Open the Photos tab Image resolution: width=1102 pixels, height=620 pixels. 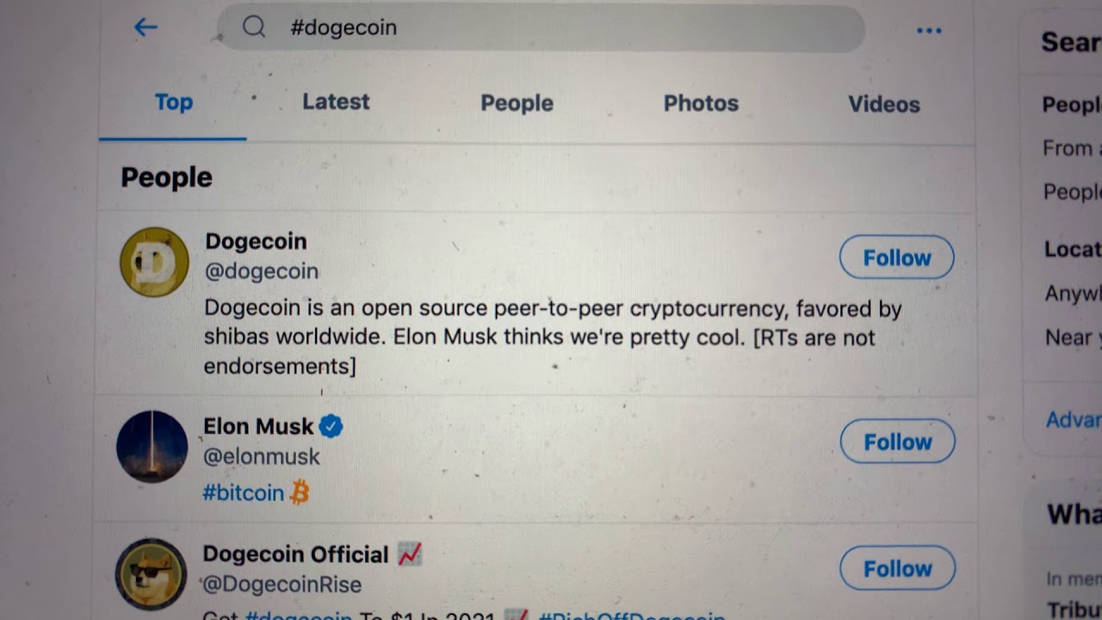point(701,103)
